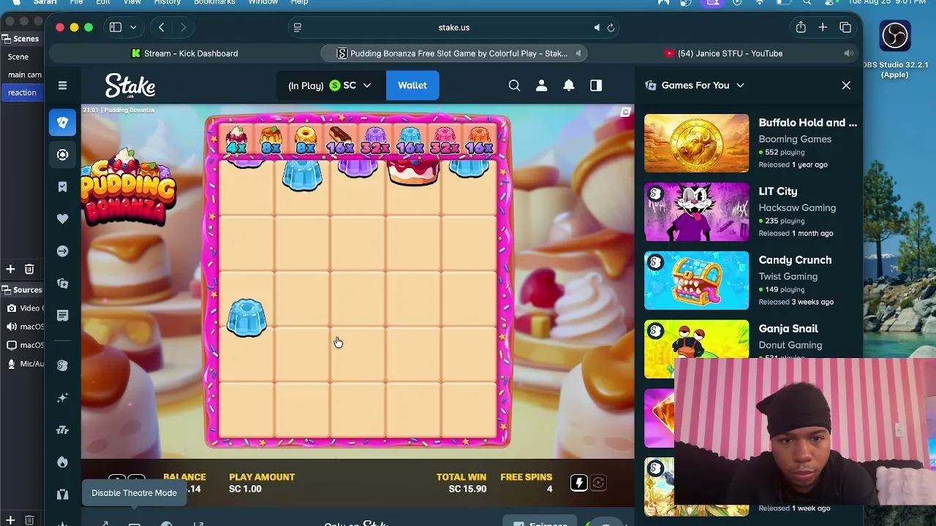Toggle the Safari sidebar

coord(116,28)
